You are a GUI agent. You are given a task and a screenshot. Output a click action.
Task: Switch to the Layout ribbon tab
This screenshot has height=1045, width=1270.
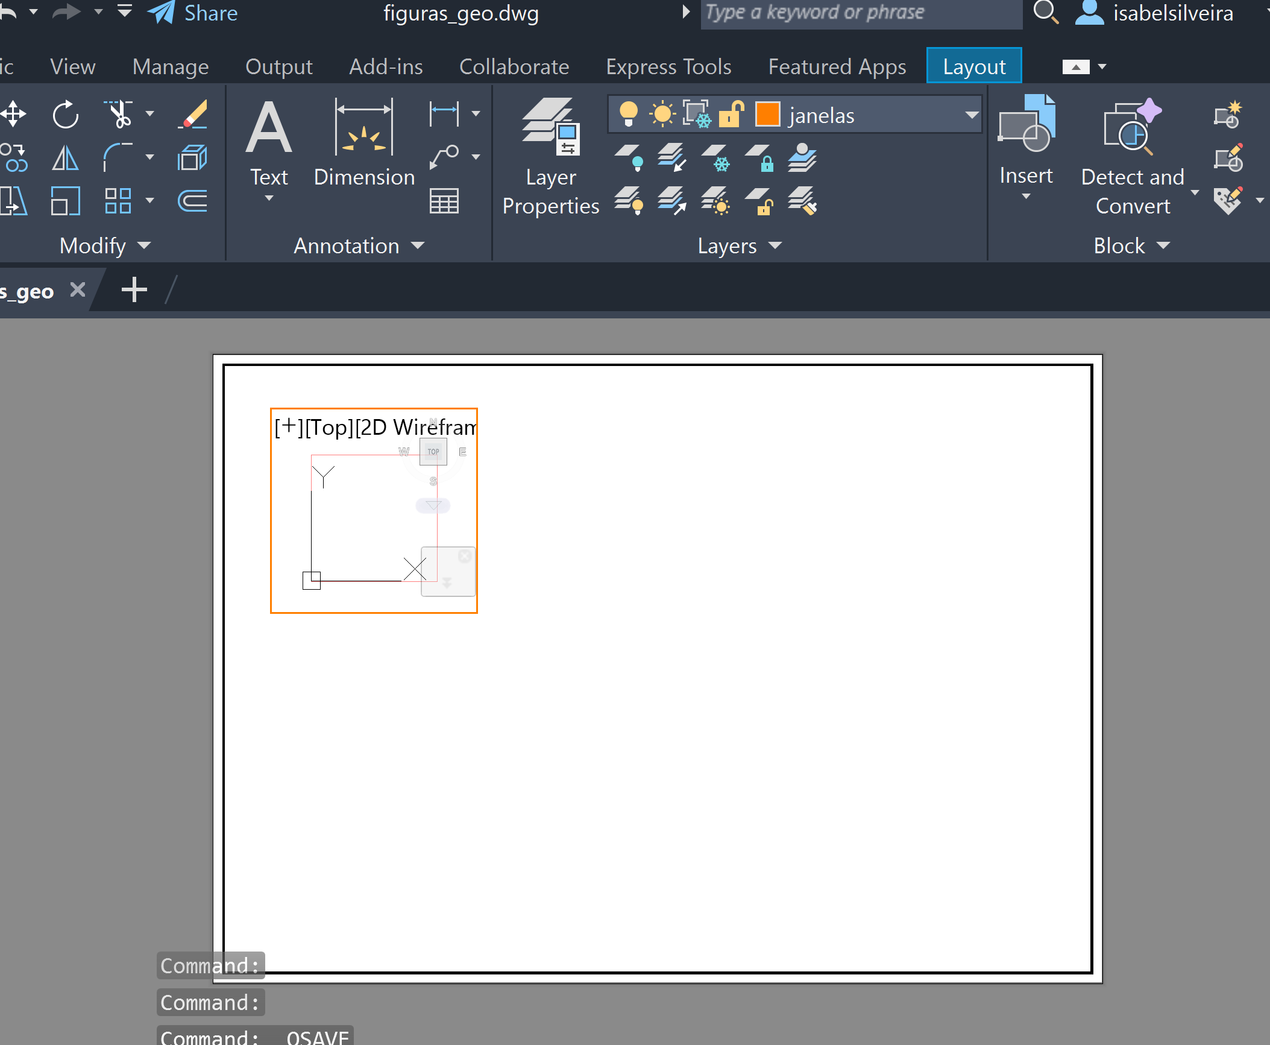[973, 66]
